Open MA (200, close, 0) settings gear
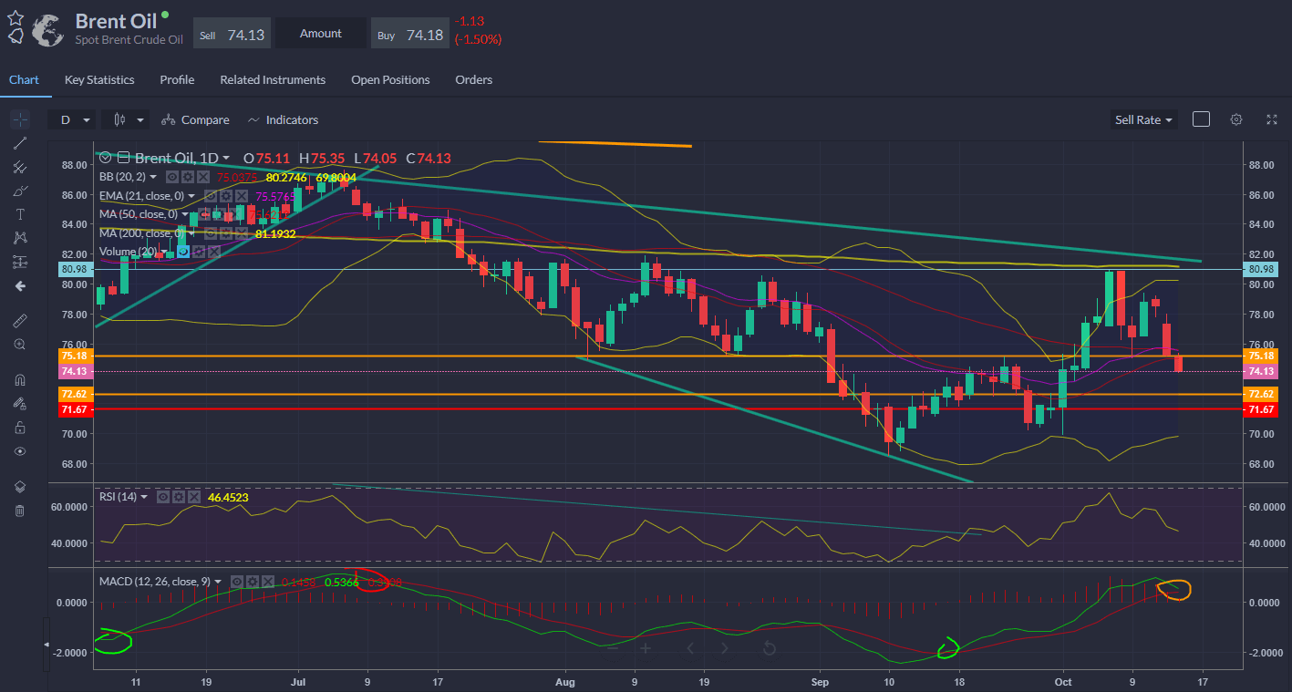This screenshot has width=1292, height=692. point(226,233)
